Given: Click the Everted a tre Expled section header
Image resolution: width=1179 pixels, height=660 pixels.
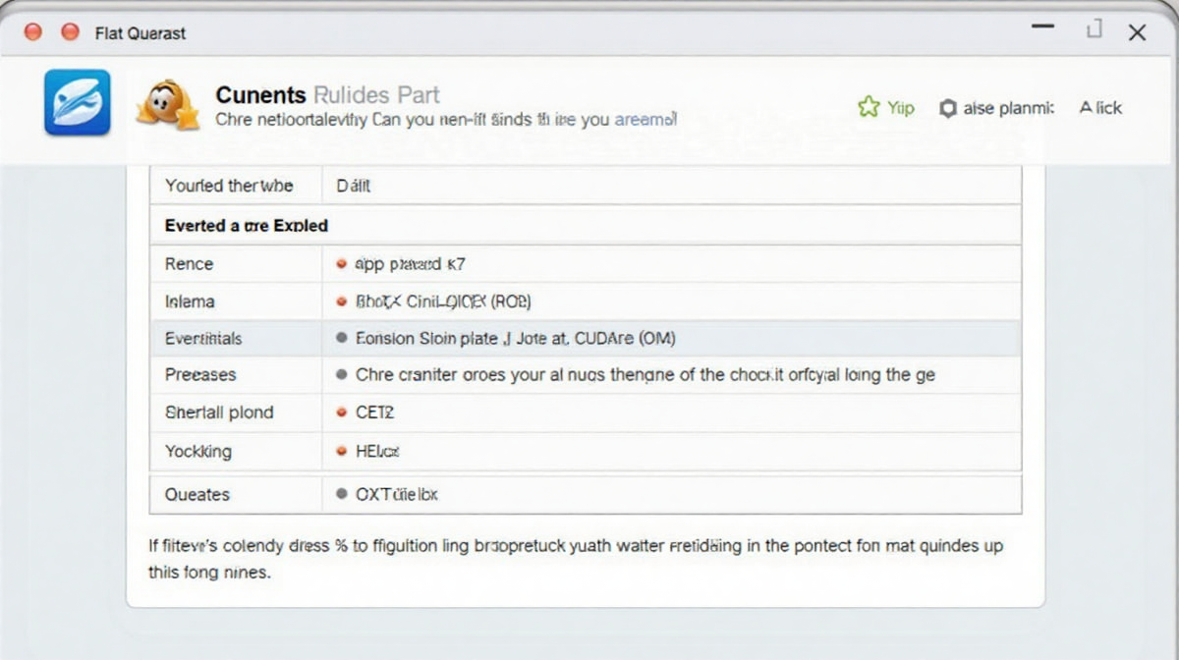Looking at the screenshot, I should (x=247, y=225).
